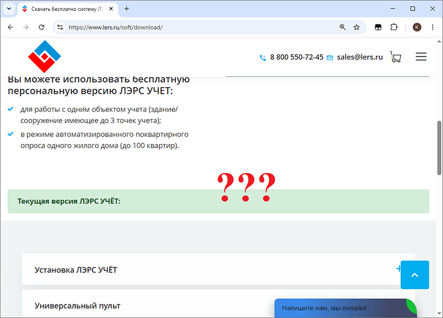
Task: Click the envelope icon beside sales email
Action: [x=330, y=58]
